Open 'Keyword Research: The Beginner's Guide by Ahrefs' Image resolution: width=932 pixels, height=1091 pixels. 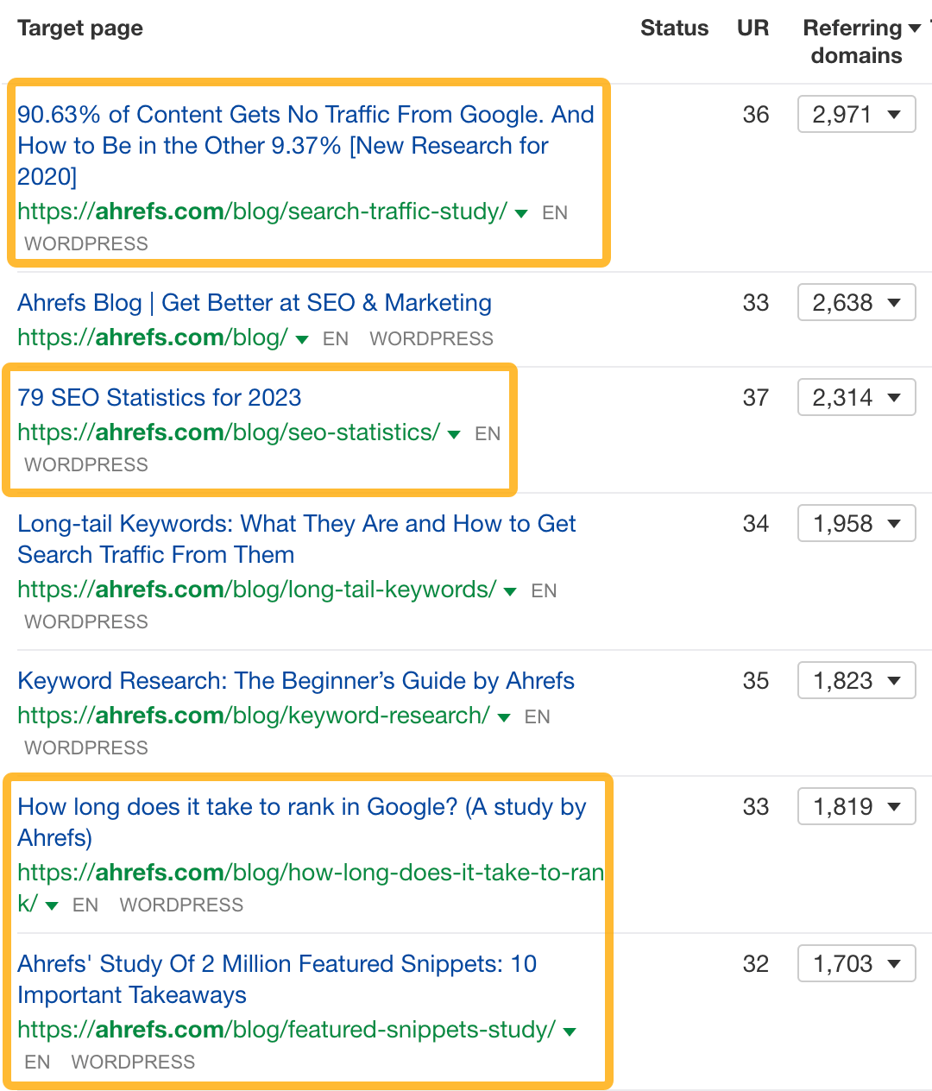tap(296, 681)
